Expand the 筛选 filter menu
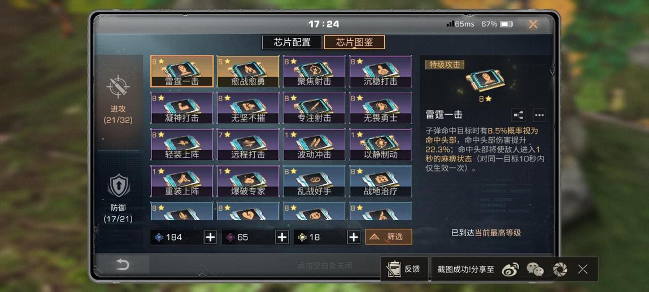Screen dimensions: 649x292 click(389, 237)
